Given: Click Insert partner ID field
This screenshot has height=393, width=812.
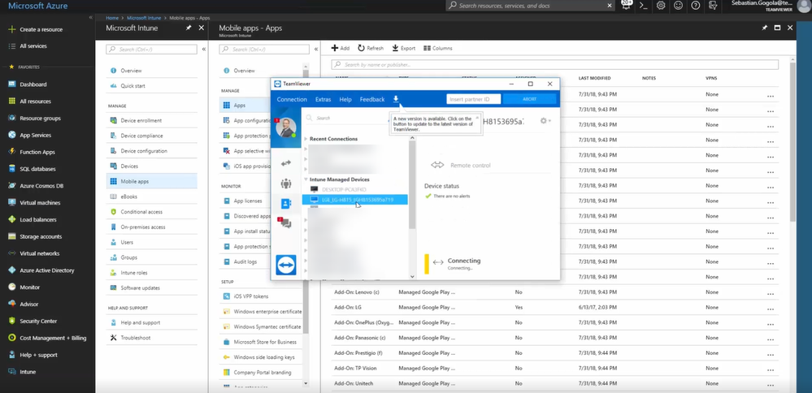Looking at the screenshot, I should coord(474,99).
